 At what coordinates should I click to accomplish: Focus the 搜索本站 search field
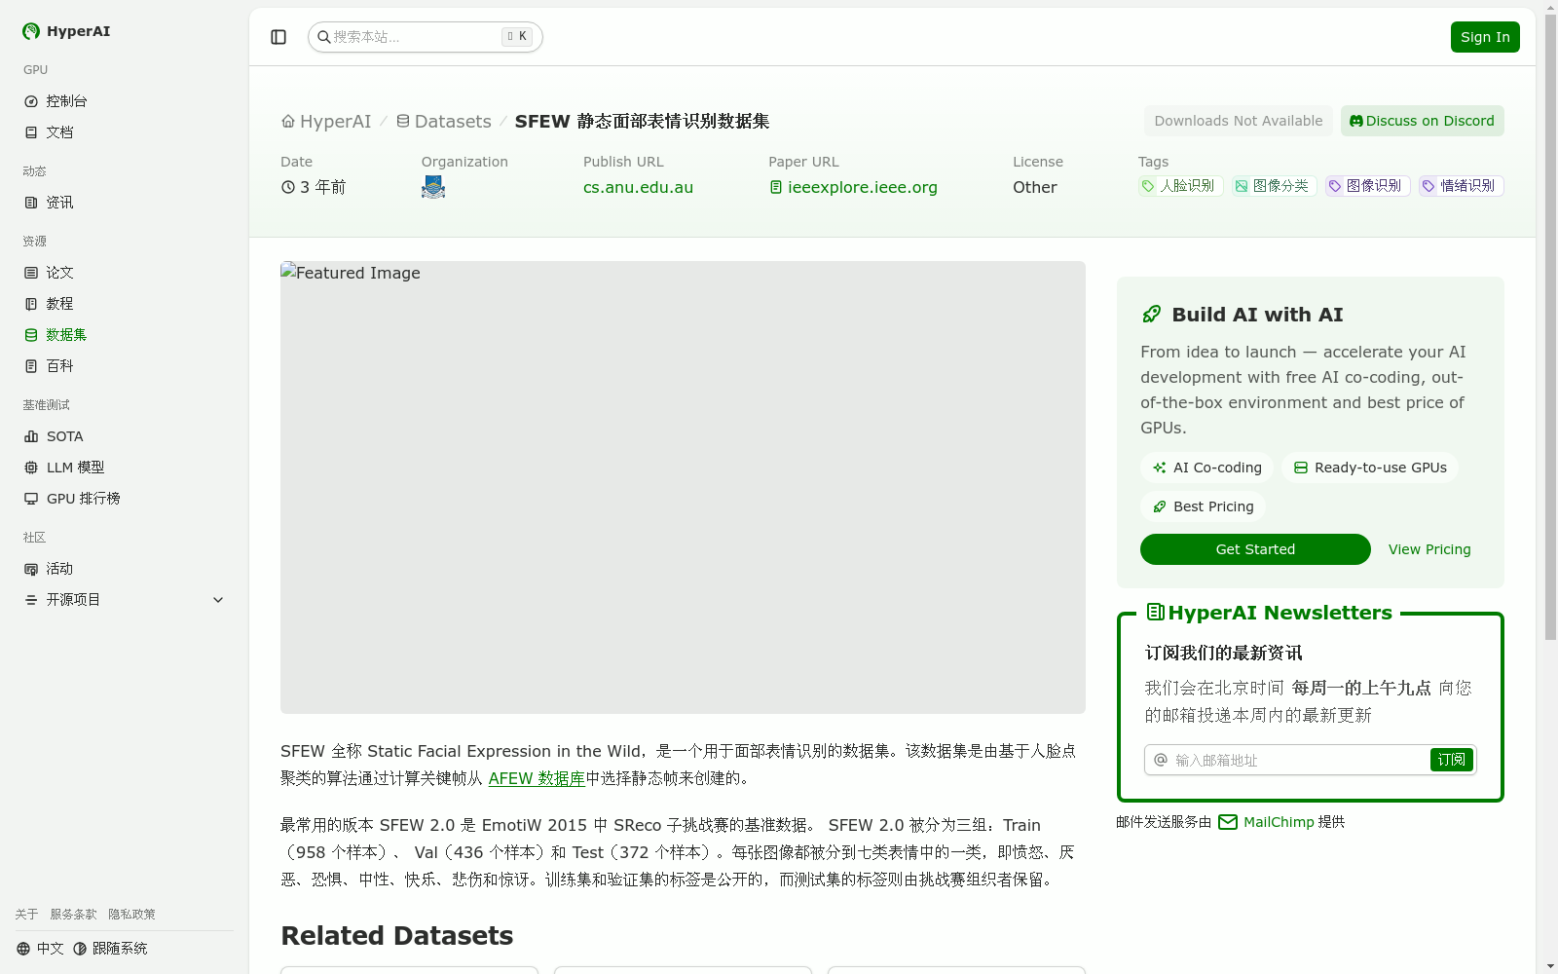pos(426,37)
